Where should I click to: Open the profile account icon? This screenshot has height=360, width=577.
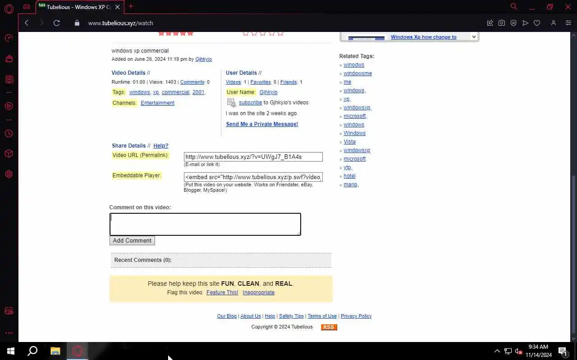554,23
